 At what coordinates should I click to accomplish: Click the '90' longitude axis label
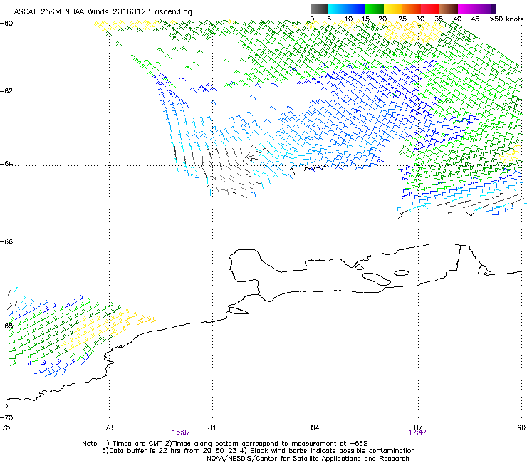click(x=521, y=427)
